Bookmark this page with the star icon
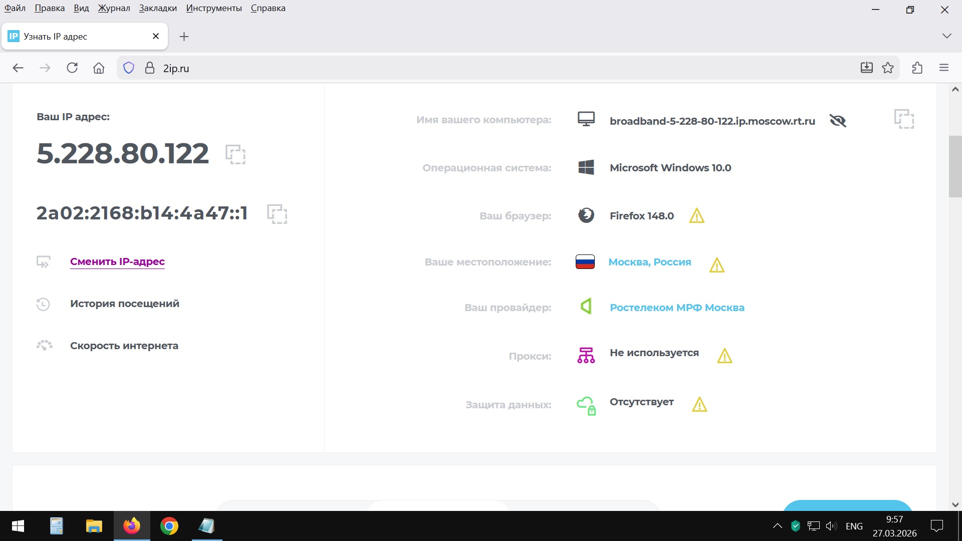Viewport: 962px width, 541px height. tap(888, 68)
